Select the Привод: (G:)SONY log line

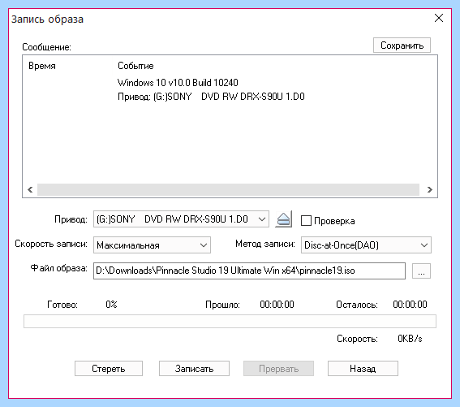[x=211, y=97]
